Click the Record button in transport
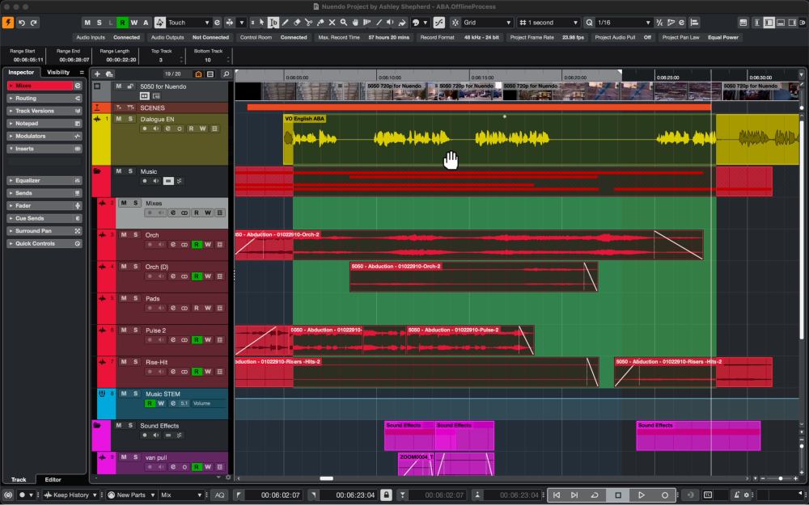809x505 pixels. [x=665, y=494]
